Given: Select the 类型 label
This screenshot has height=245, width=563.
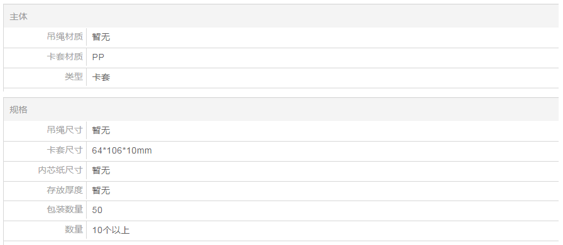Looking at the screenshot, I should [74, 76].
